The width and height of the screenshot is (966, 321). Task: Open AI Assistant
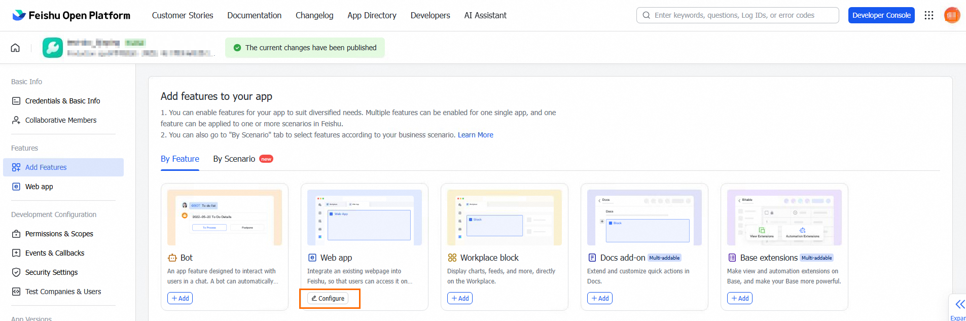tap(485, 15)
